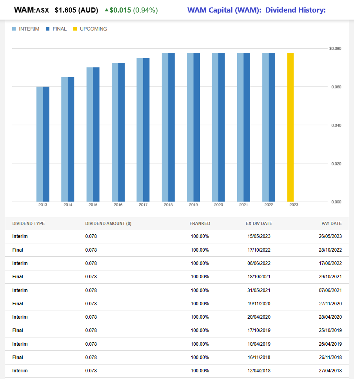Click the $1.605 (AUD) share price
This screenshot has height=379, width=354.
(x=76, y=10)
